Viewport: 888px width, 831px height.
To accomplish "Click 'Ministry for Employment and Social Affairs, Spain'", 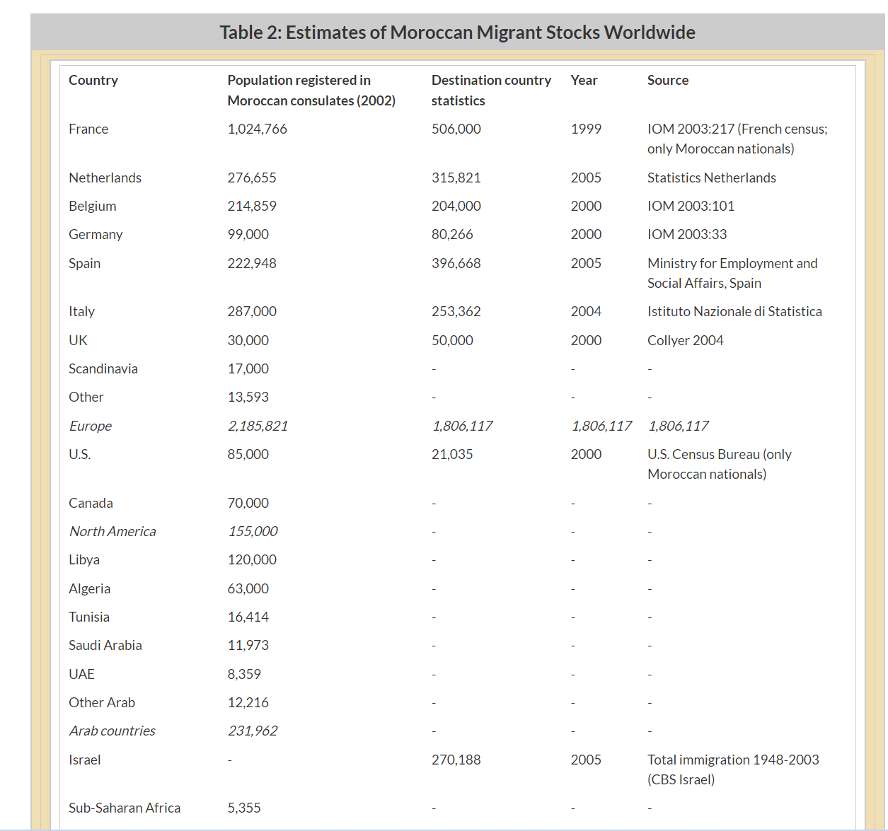I will tap(732, 273).
